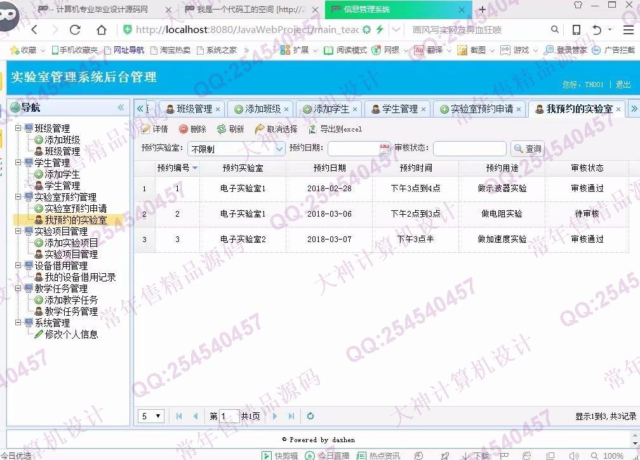Click the 详情 details toolbar icon

click(x=155, y=129)
